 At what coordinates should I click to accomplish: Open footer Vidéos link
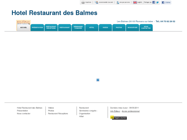[51, 108]
